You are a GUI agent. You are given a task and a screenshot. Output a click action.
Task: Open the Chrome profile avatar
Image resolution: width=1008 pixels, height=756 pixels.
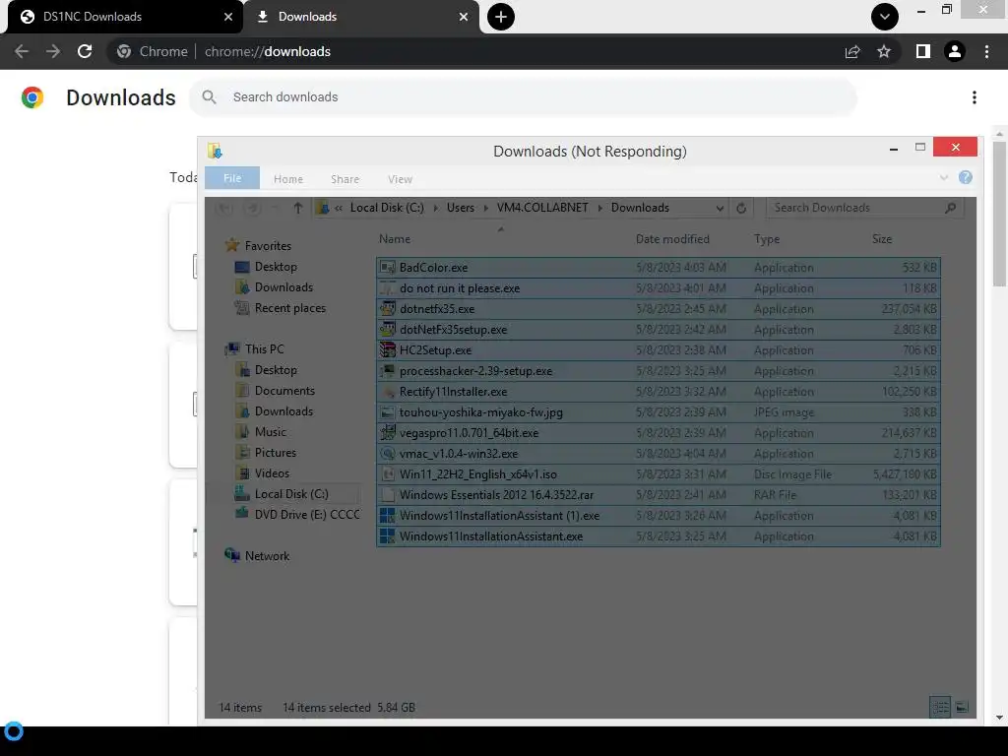tap(955, 51)
